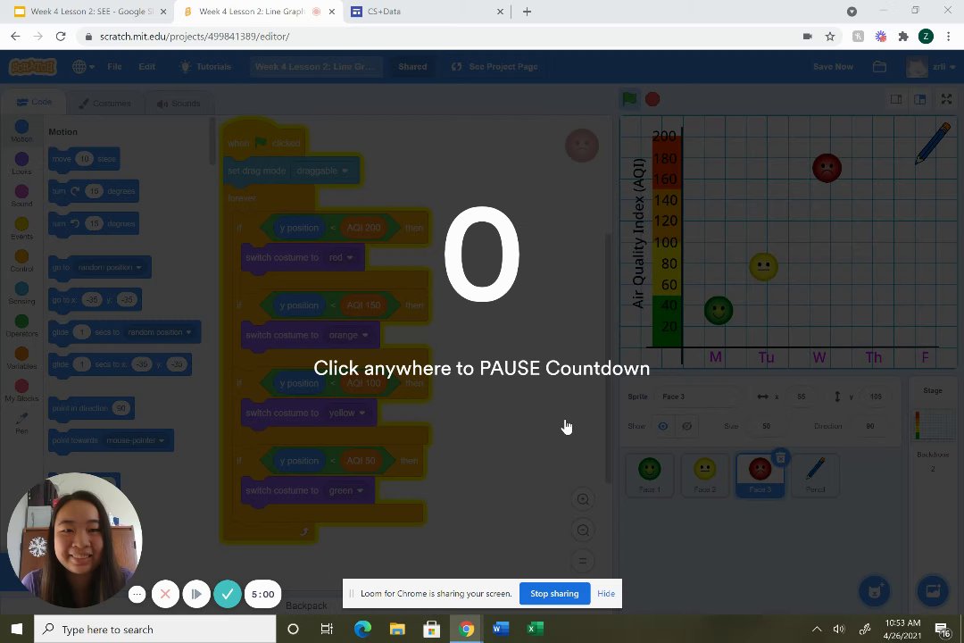Click the Loom pause recording button
This screenshot has height=643, width=964.
click(x=196, y=594)
